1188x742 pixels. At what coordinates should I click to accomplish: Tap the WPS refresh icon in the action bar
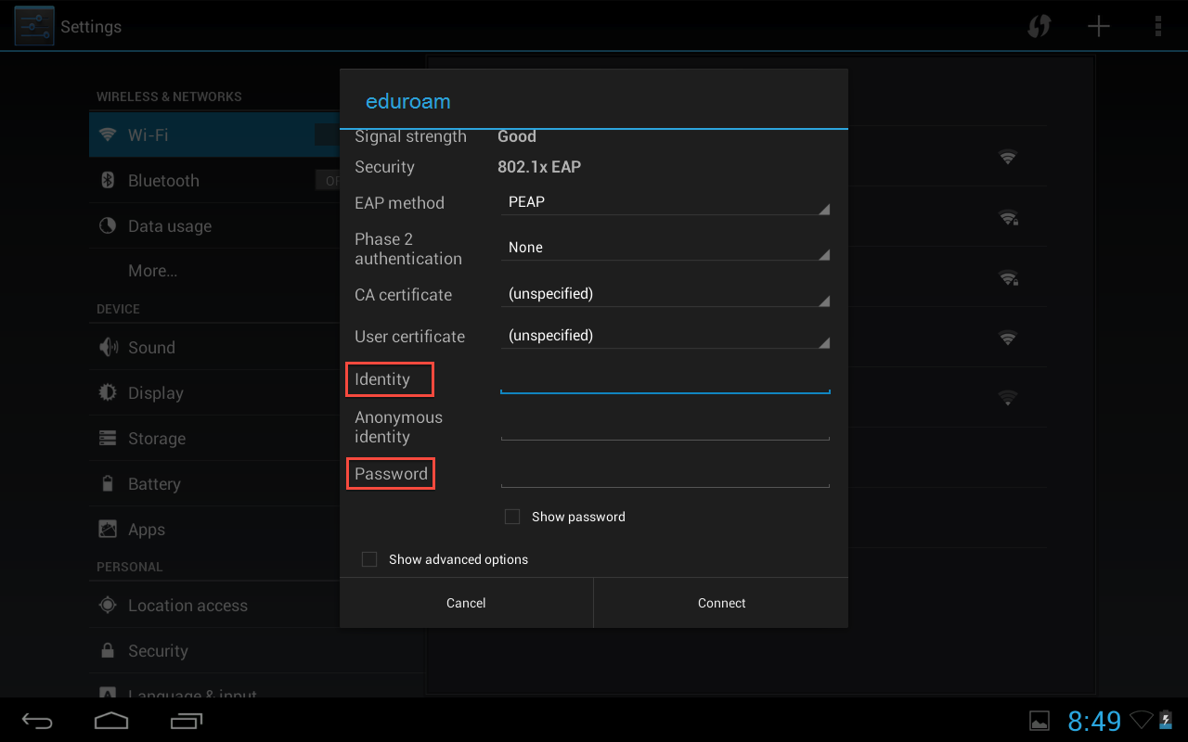[1039, 26]
